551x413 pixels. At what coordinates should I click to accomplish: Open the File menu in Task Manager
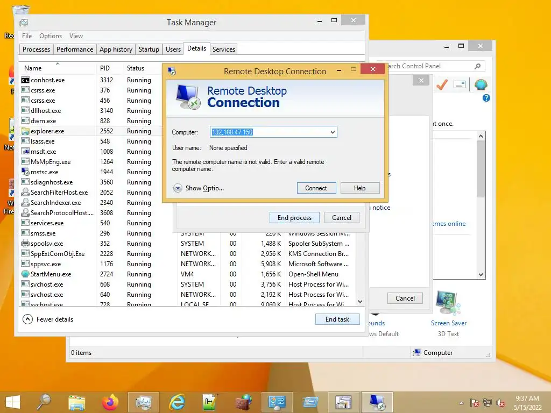(27, 36)
